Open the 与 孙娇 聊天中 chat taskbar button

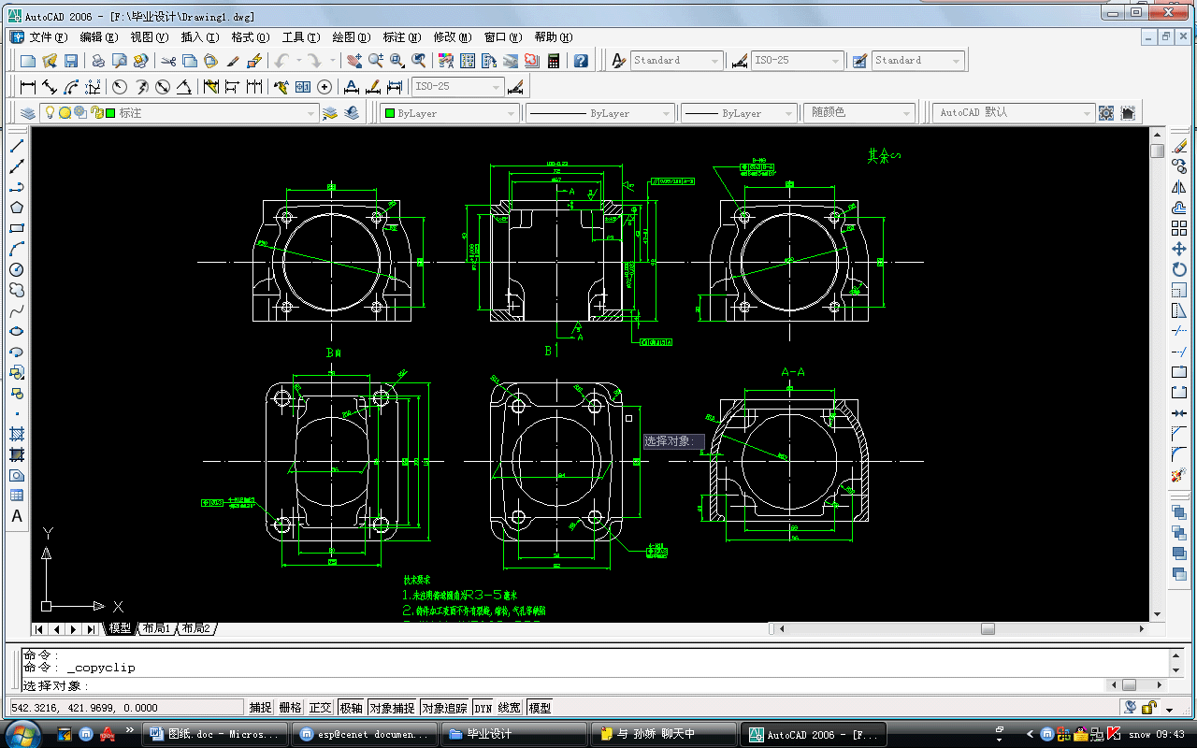coord(663,734)
